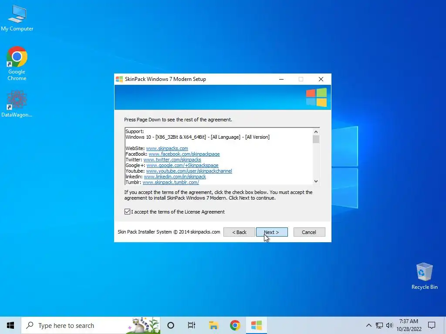Click the SkinPack title bar logo icon
Viewport: 446px width, 334px height.
click(x=119, y=79)
